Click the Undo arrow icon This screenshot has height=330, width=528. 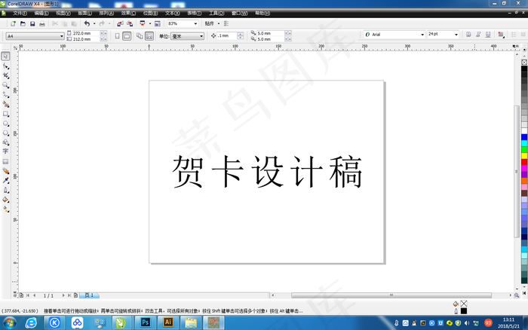point(87,24)
